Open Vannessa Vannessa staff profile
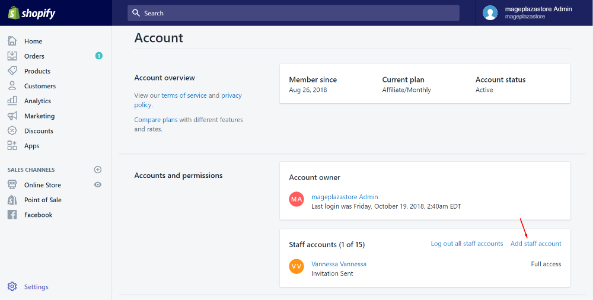The width and height of the screenshot is (593, 300). coord(339,264)
